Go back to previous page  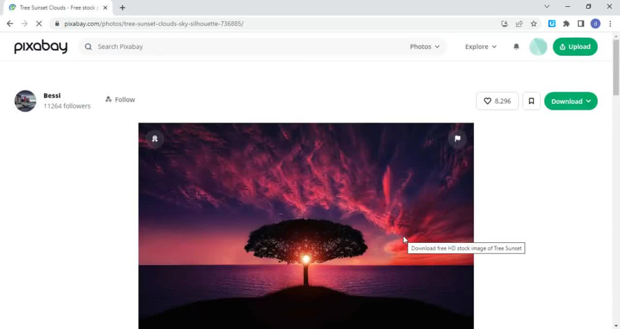click(x=10, y=24)
